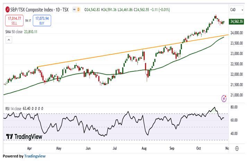The image size is (250, 163).
Task: Click the current price label 24,562.55
Action: (x=238, y=21)
